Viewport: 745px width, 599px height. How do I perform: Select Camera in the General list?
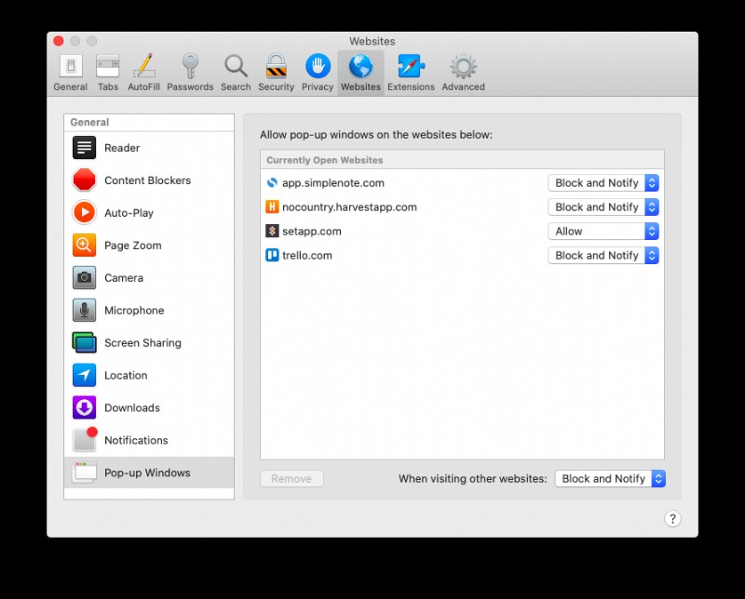click(x=125, y=277)
